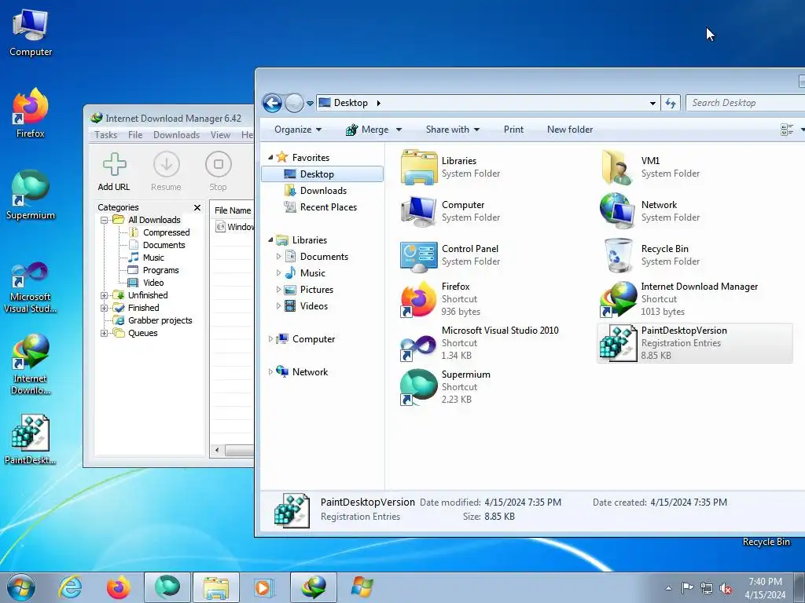Click the Back button in Explorer
Viewport: 805px width, 603px height.
point(273,103)
